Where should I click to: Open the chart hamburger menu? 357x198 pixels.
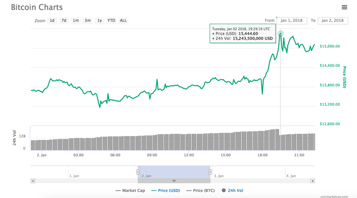pos(344,7)
